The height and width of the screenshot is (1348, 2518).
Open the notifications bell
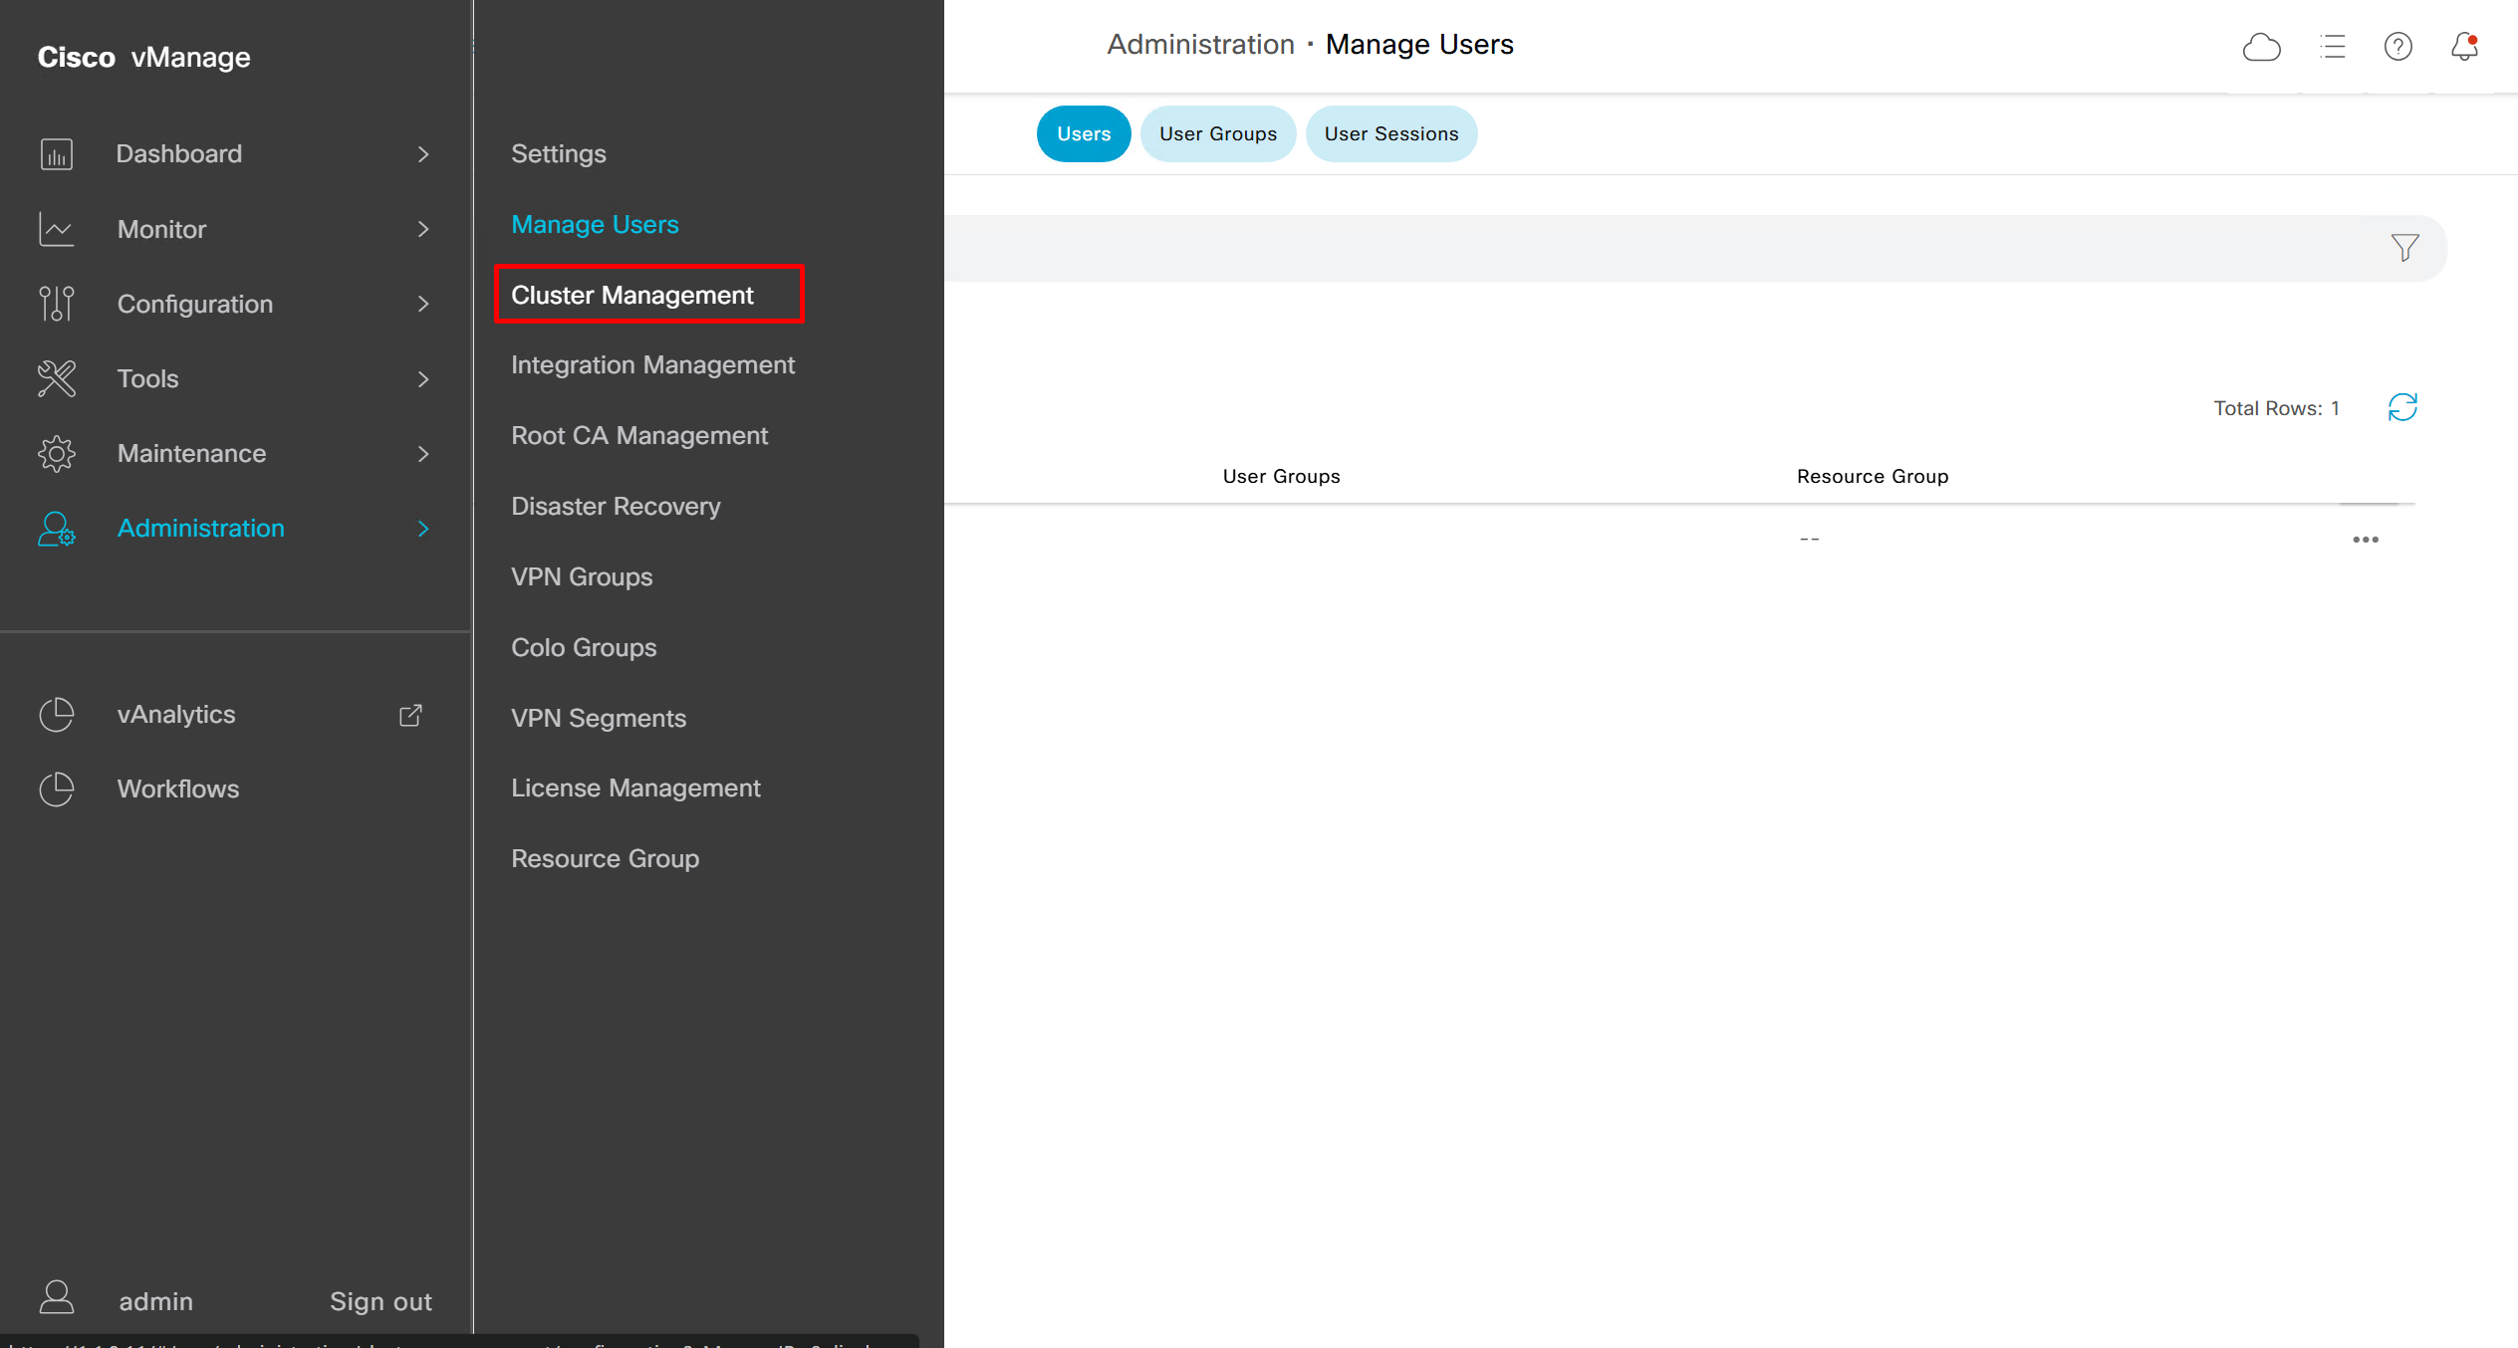2464,47
